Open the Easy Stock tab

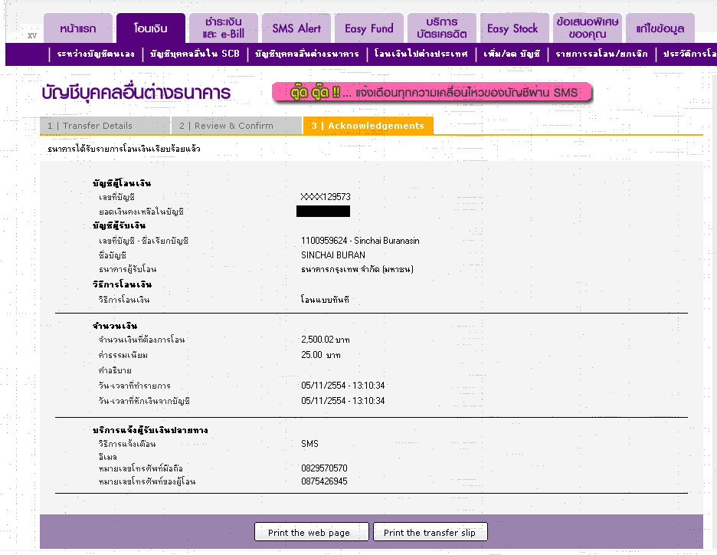(x=512, y=29)
